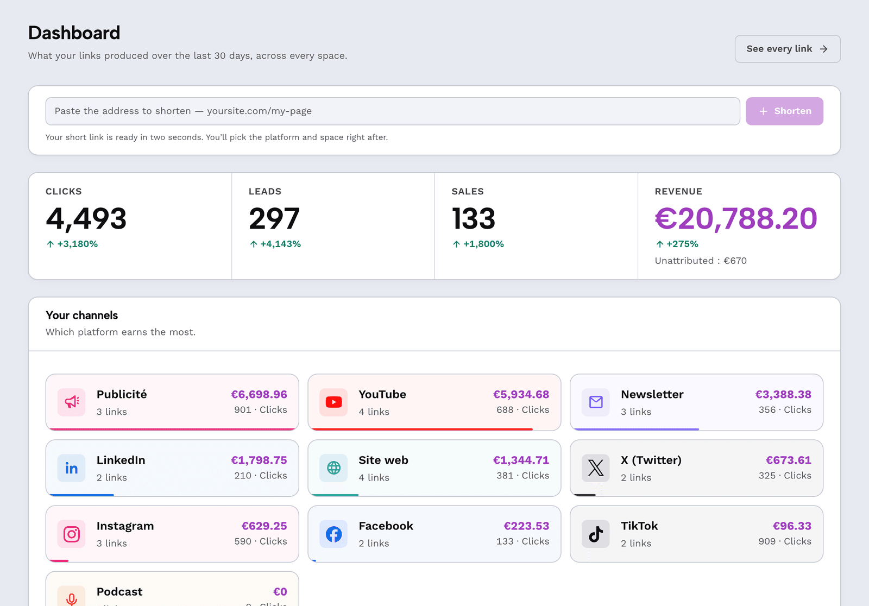
Task: Click the Instagram camera icon
Action: click(x=72, y=534)
